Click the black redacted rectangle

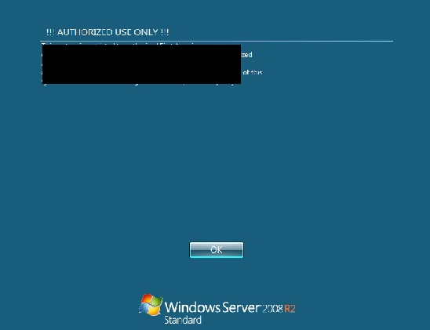pos(141,64)
